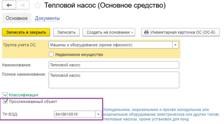Click the Записать и закрыть button
The image size is (224, 124).
coord(26,32)
